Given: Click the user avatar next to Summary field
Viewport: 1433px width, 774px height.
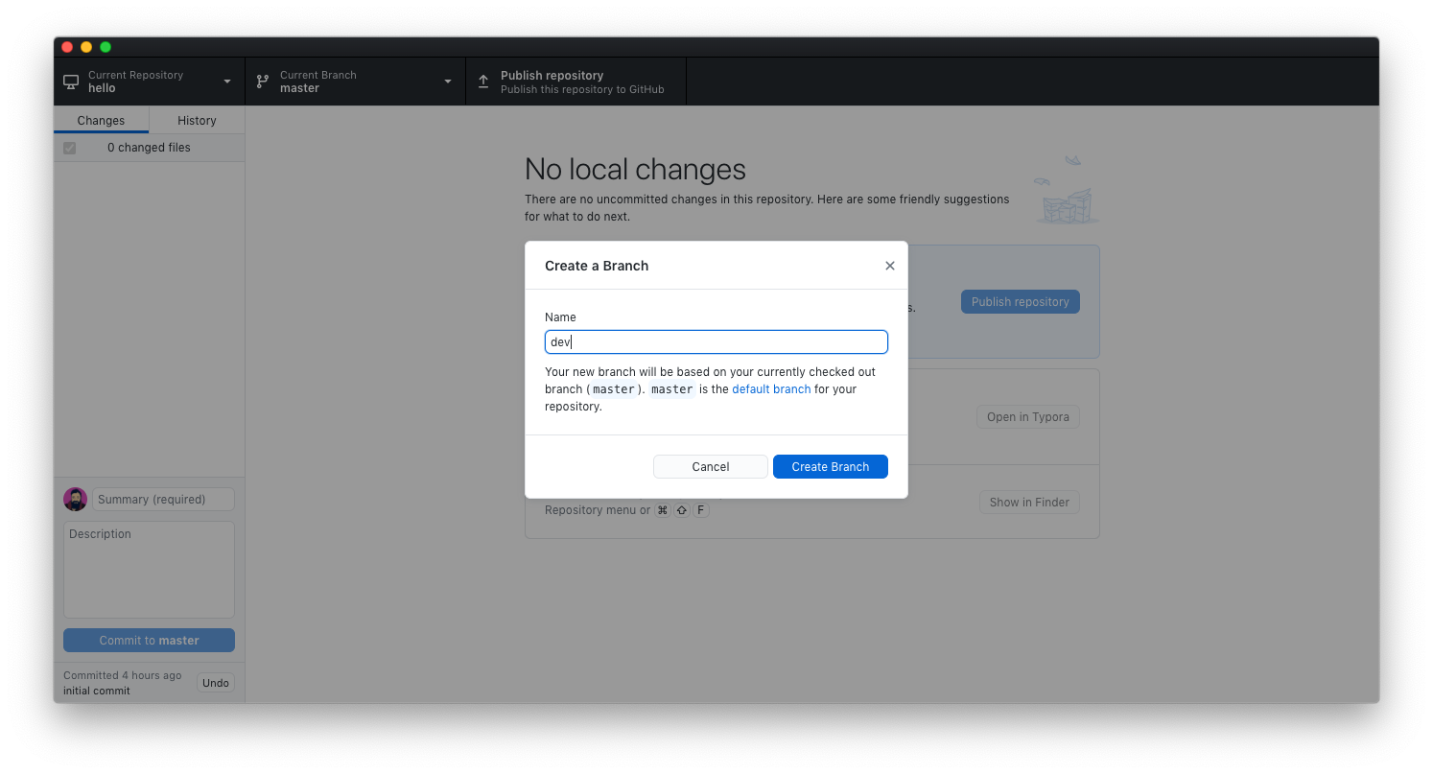Looking at the screenshot, I should 75,499.
